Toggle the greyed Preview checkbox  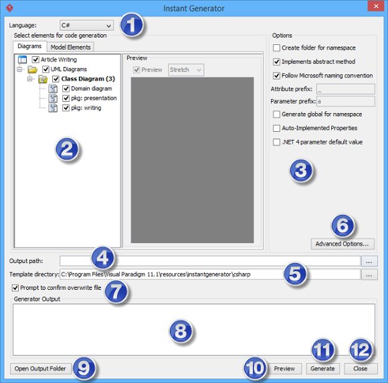click(136, 70)
